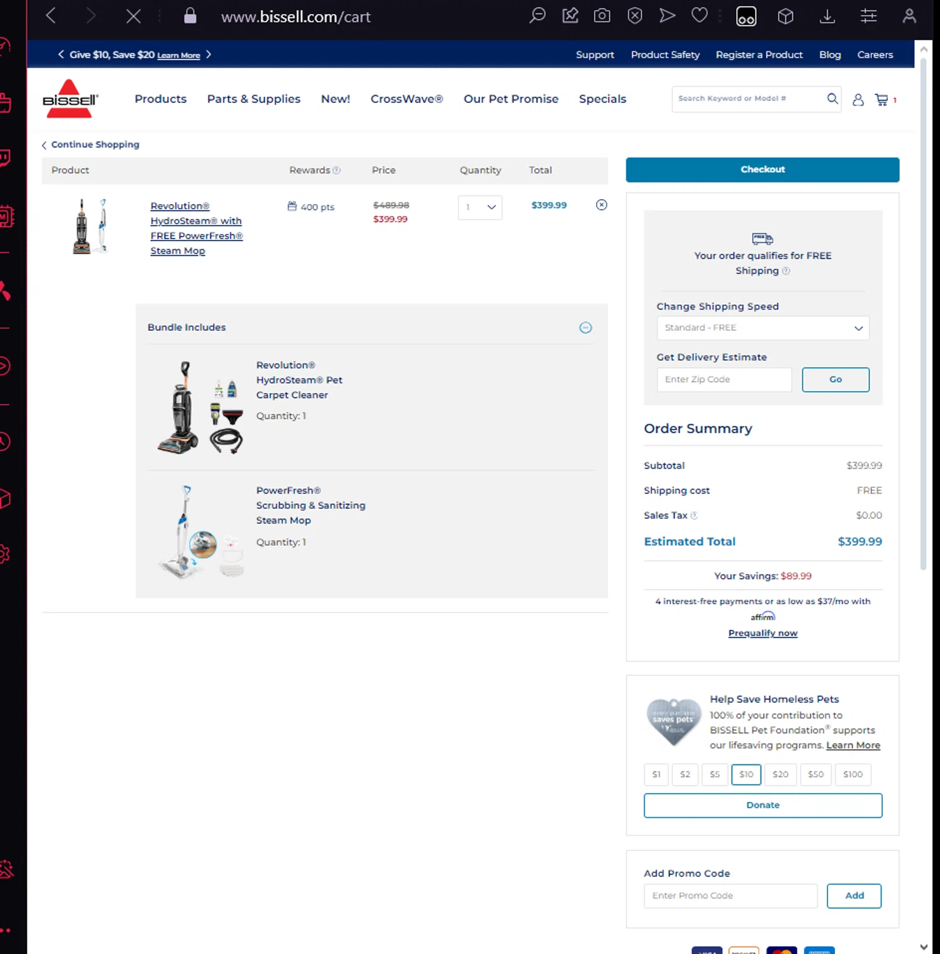Remove Revolution HydroSteam item from cart
Viewport: 940px width, 954px height.
point(601,205)
